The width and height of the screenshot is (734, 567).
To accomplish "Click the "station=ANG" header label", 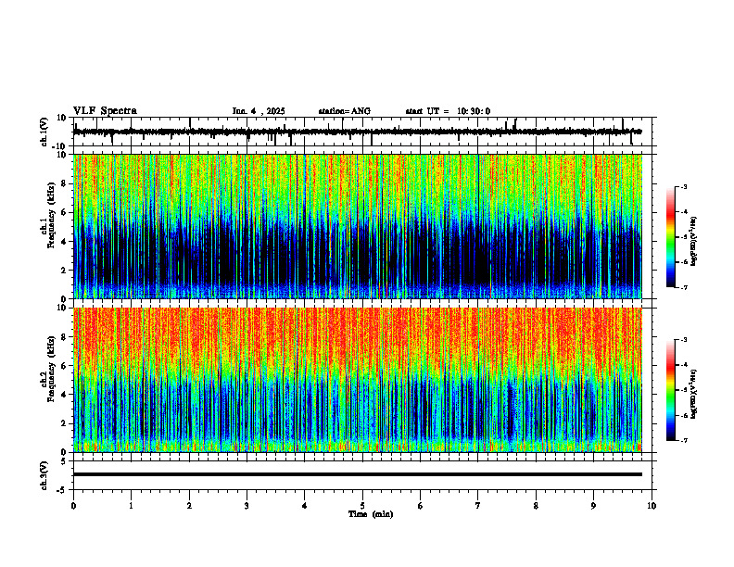I will pos(344,111).
